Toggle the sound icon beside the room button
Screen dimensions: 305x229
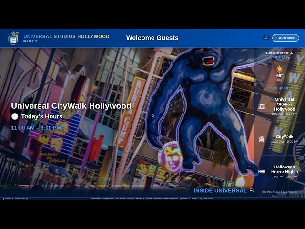click(266, 38)
